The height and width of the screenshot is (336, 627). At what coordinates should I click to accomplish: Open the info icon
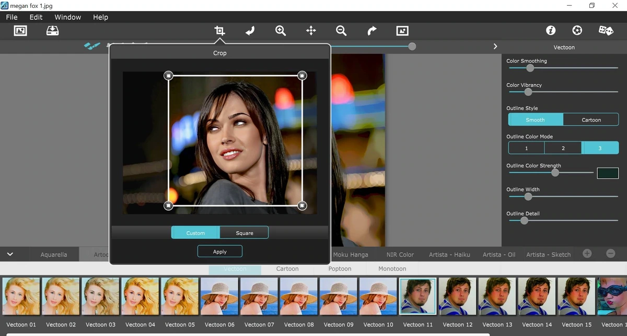tap(551, 30)
